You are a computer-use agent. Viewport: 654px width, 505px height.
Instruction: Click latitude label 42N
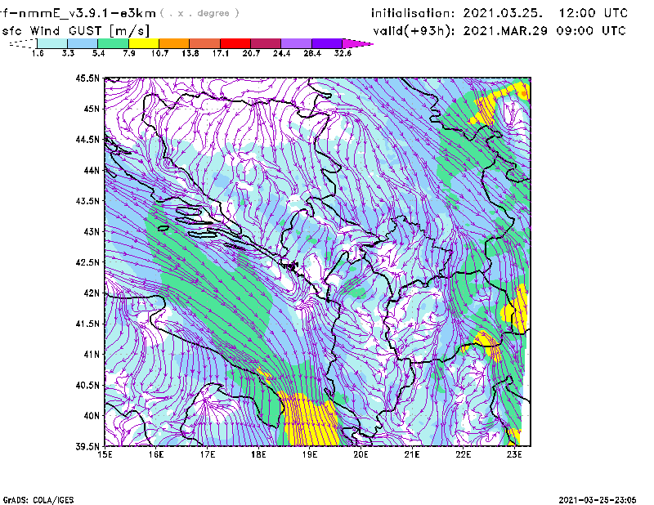pos(92,293)
